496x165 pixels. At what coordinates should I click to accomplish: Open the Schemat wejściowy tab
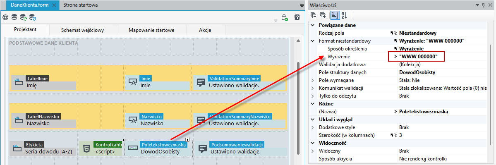point(83,30)
